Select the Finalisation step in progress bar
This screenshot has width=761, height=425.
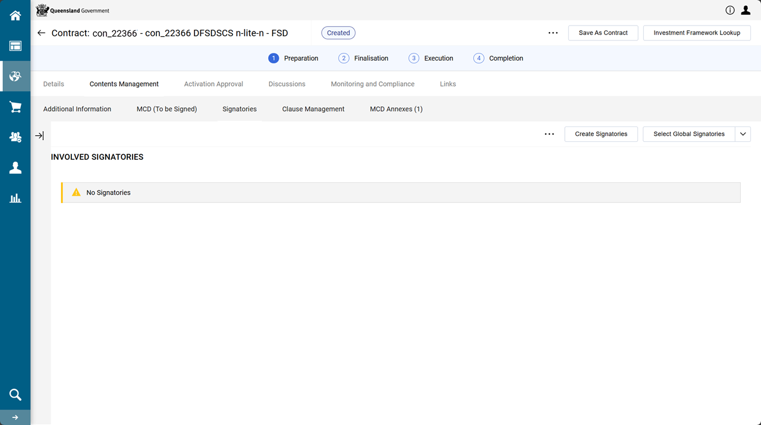363,58
